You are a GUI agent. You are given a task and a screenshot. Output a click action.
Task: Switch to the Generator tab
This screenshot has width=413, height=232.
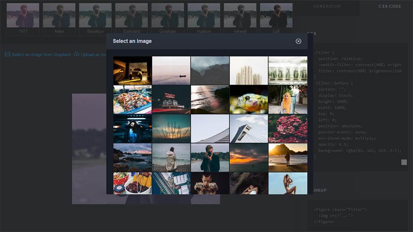pyautogui.click(x=327, y=6)
